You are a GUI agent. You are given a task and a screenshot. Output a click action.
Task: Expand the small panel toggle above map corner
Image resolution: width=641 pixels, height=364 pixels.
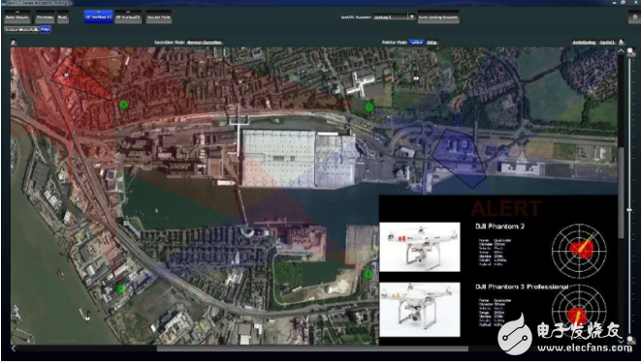coord(13,42)
